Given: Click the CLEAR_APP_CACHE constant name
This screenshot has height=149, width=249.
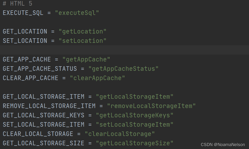Looking at the screenshot, I should pyautogui.click(x=31, y=78).
